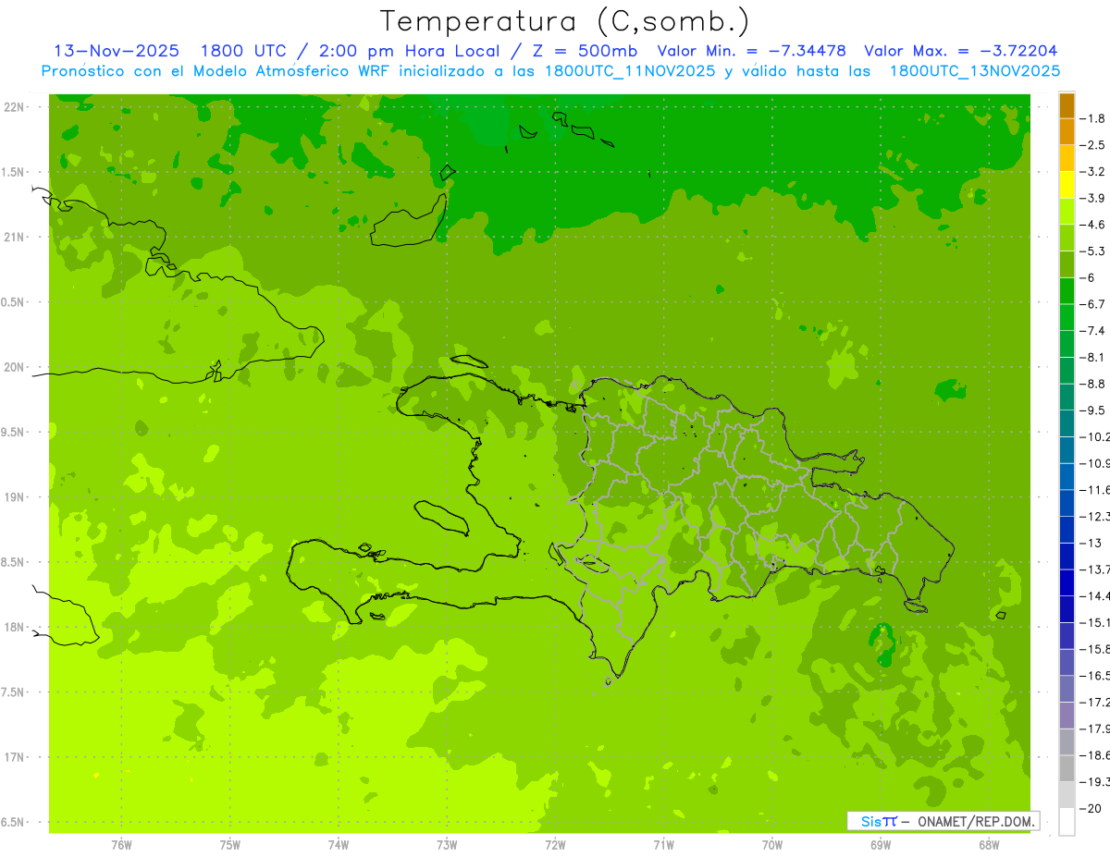
Task: Click the '-3.2' colorbar label
Action: (x=1094, y=171)
